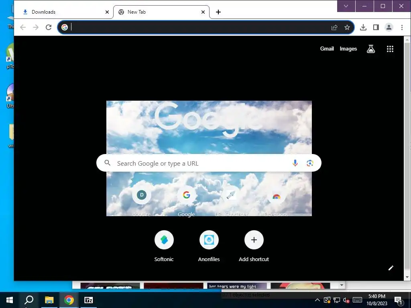The image size is (411, 308).
Task: Open Gmail link
Action: pos(327,49)
